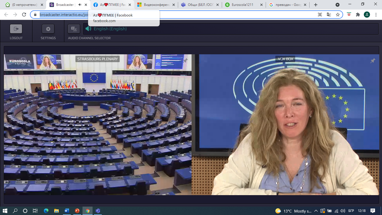The image size is (382, 215).
Task: Click the Google Translate page icon
Action: [x=329, y=15]
